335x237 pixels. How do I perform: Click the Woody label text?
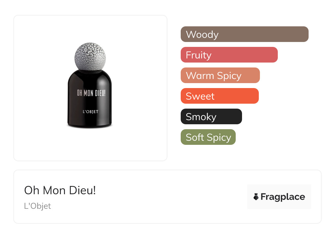pos(202,35)
